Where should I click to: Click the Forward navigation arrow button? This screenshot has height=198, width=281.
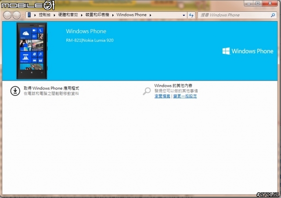coord(17,15)
